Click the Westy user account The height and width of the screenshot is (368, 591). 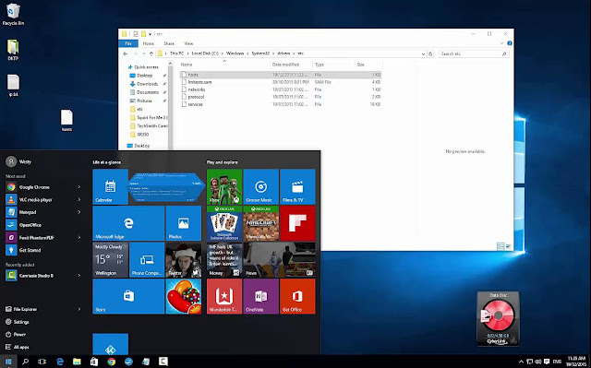pos(18,161)
